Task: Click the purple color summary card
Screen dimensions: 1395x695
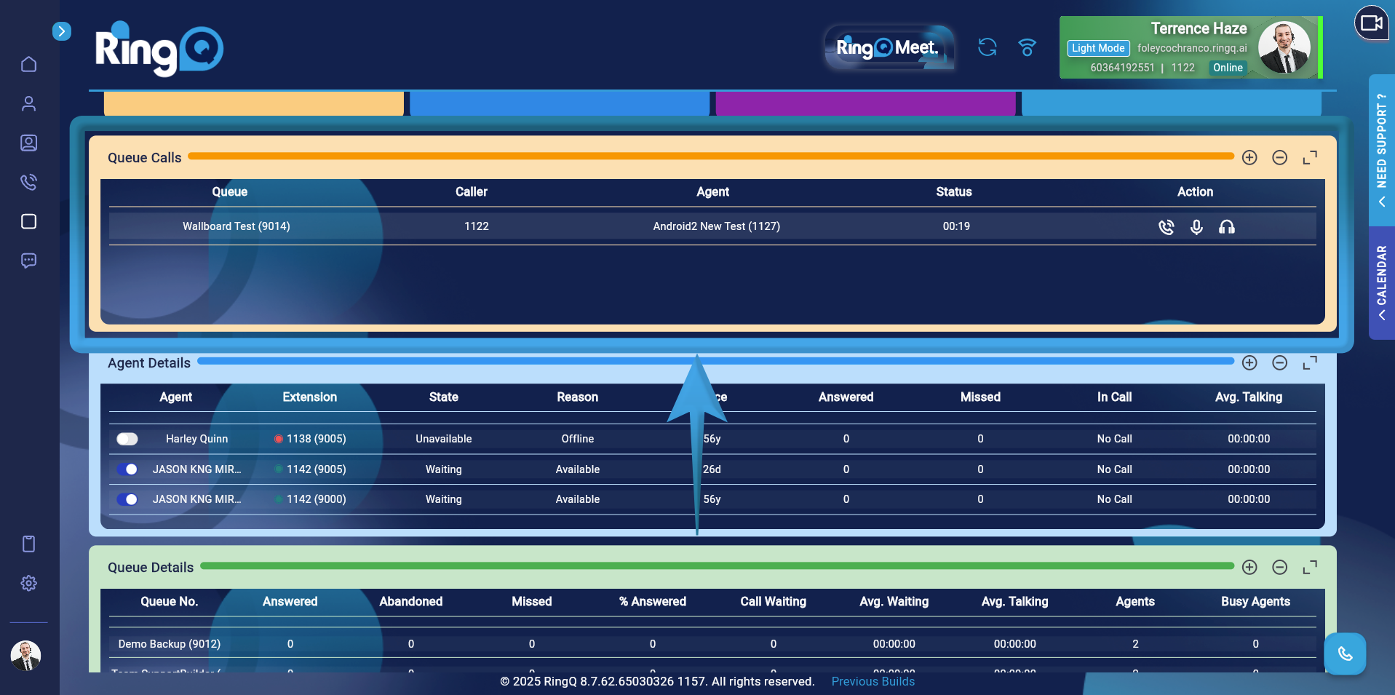Action: click(865, 103)
